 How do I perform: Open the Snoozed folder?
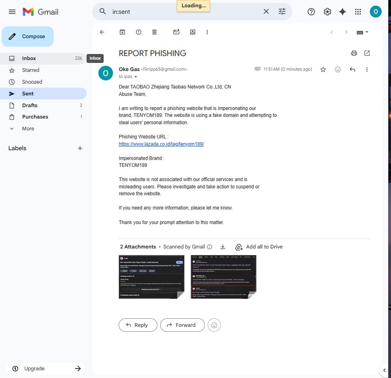pyautogui.click(x=43, y=82)
